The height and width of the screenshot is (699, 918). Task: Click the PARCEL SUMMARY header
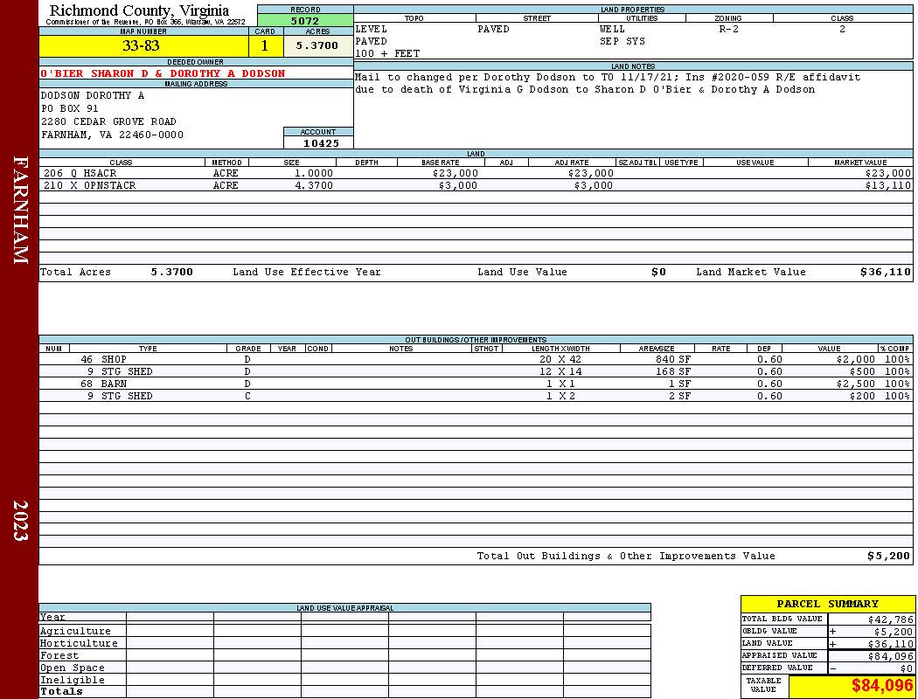click(827, 604)
